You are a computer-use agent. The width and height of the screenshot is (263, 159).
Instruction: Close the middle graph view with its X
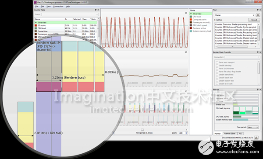(186, 52)
